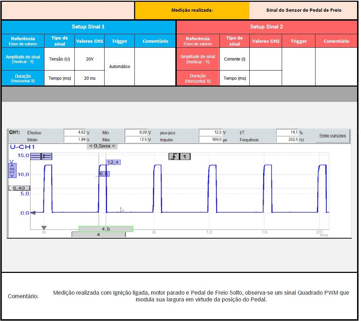Click the green-bordered 4,5 cursor time box

(x=106, y=229)
